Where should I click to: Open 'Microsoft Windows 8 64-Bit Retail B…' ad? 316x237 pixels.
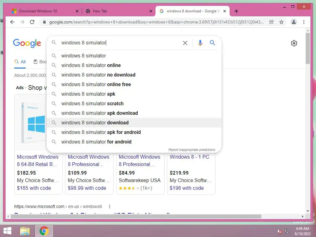click(38, 160)
